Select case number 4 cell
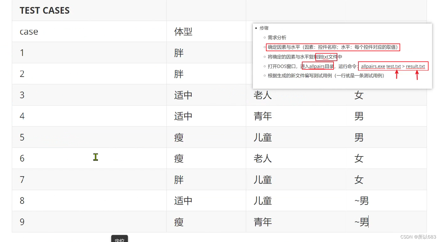 click(89, 116)
